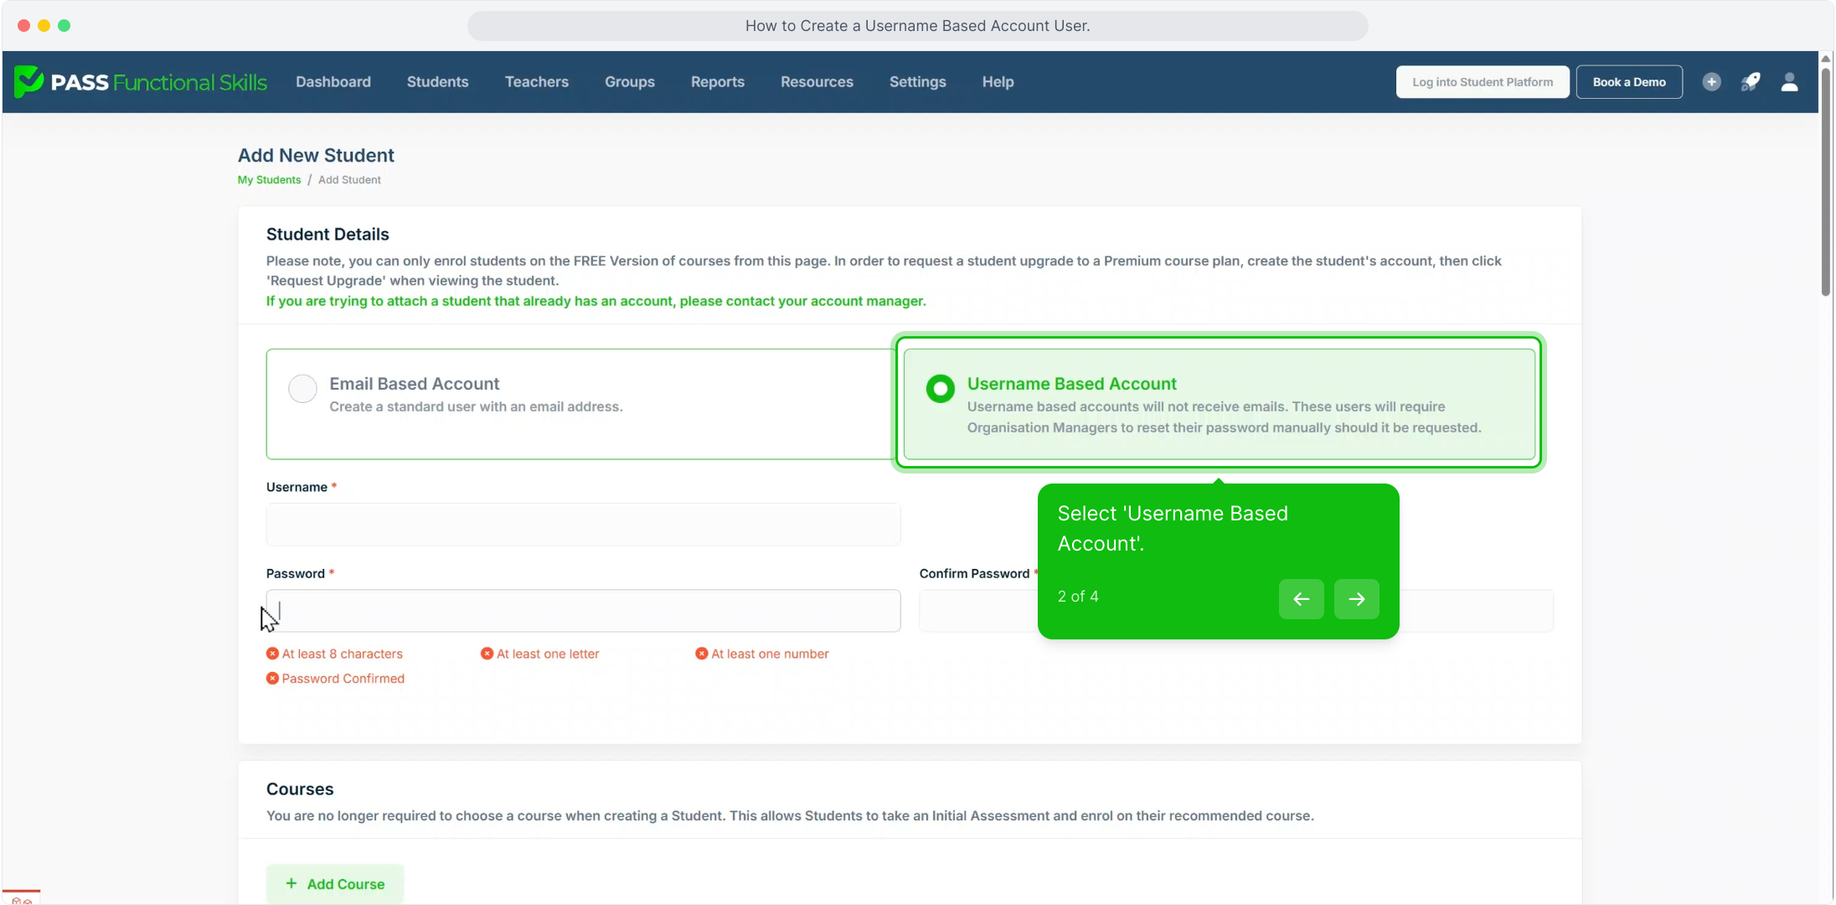Click the plus circle icon in header
The height and width of the screenshot is (905, 1836).
pyautogui.click(x=1711, y=82)
